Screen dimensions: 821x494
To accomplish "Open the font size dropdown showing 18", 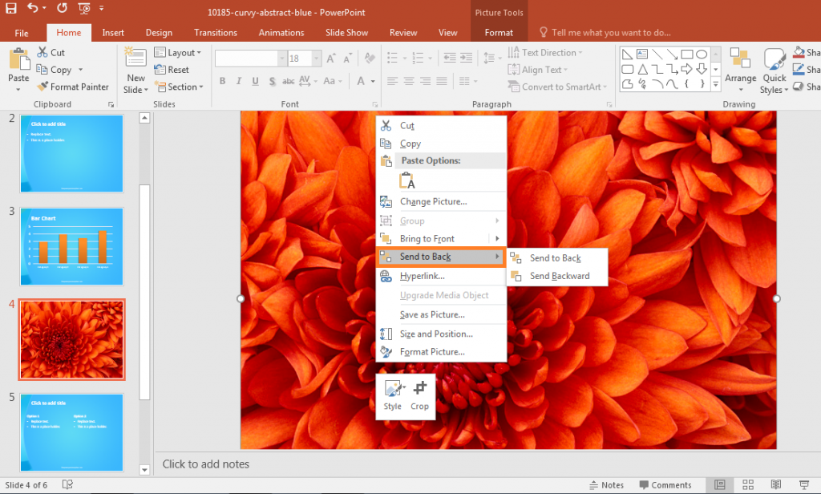I will click(316, 59).
